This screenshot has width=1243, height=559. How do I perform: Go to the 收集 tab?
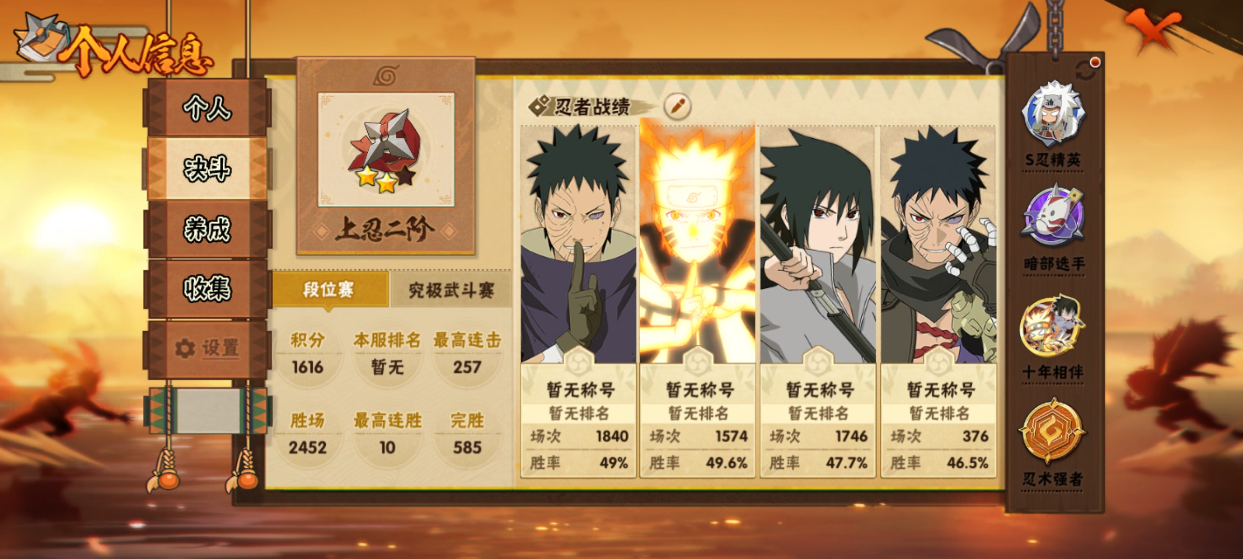tap(207, 288)
